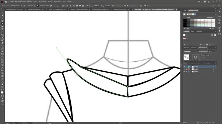The height and width of the screenshot is (124, 222).
Task: Open the Файл menu
Action: [12, 2]
